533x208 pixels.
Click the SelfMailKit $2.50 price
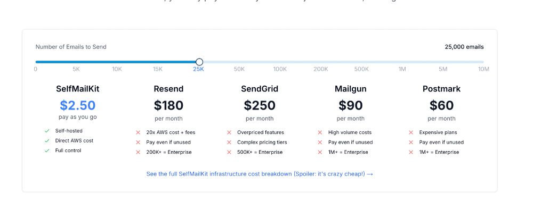click(77, 105)
